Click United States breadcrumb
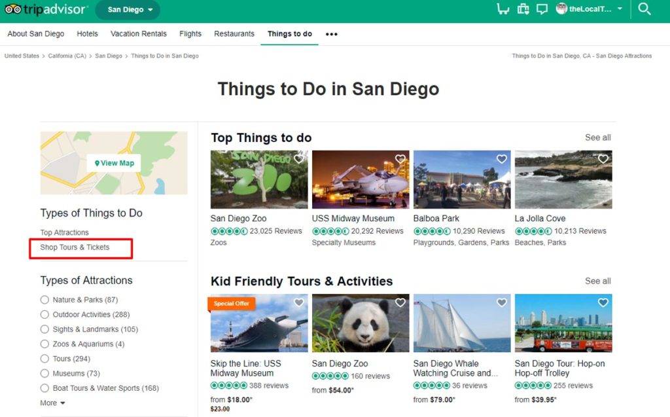The image size is (670, 417). 22,56
